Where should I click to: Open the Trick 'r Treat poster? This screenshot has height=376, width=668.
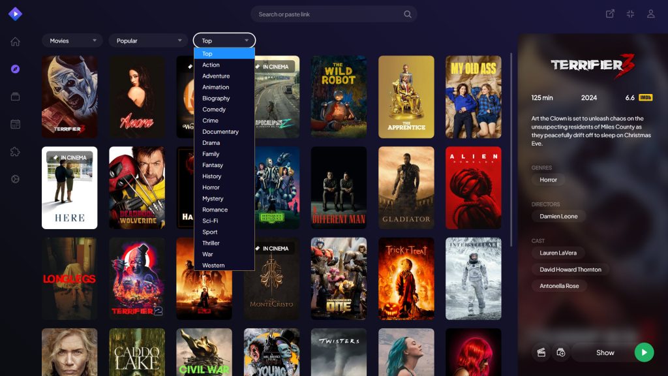tap(406, 279)
